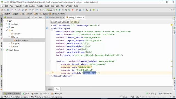Open the Android Monitor tool window
Screen dimensions: 176x99
[x=12, y=94]
